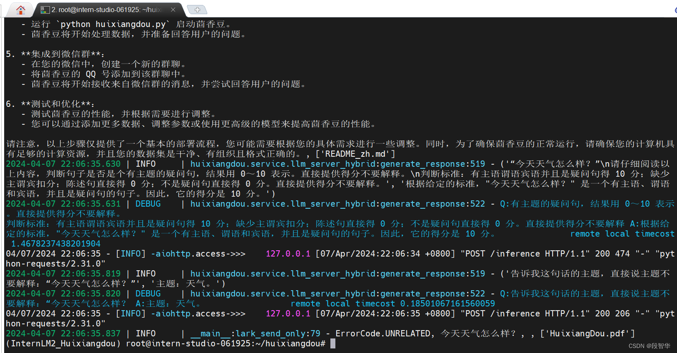Click "__main__:lark_send_only:79" log source text
This screenshot has height=353, width=677.
(x=255, y=333)
